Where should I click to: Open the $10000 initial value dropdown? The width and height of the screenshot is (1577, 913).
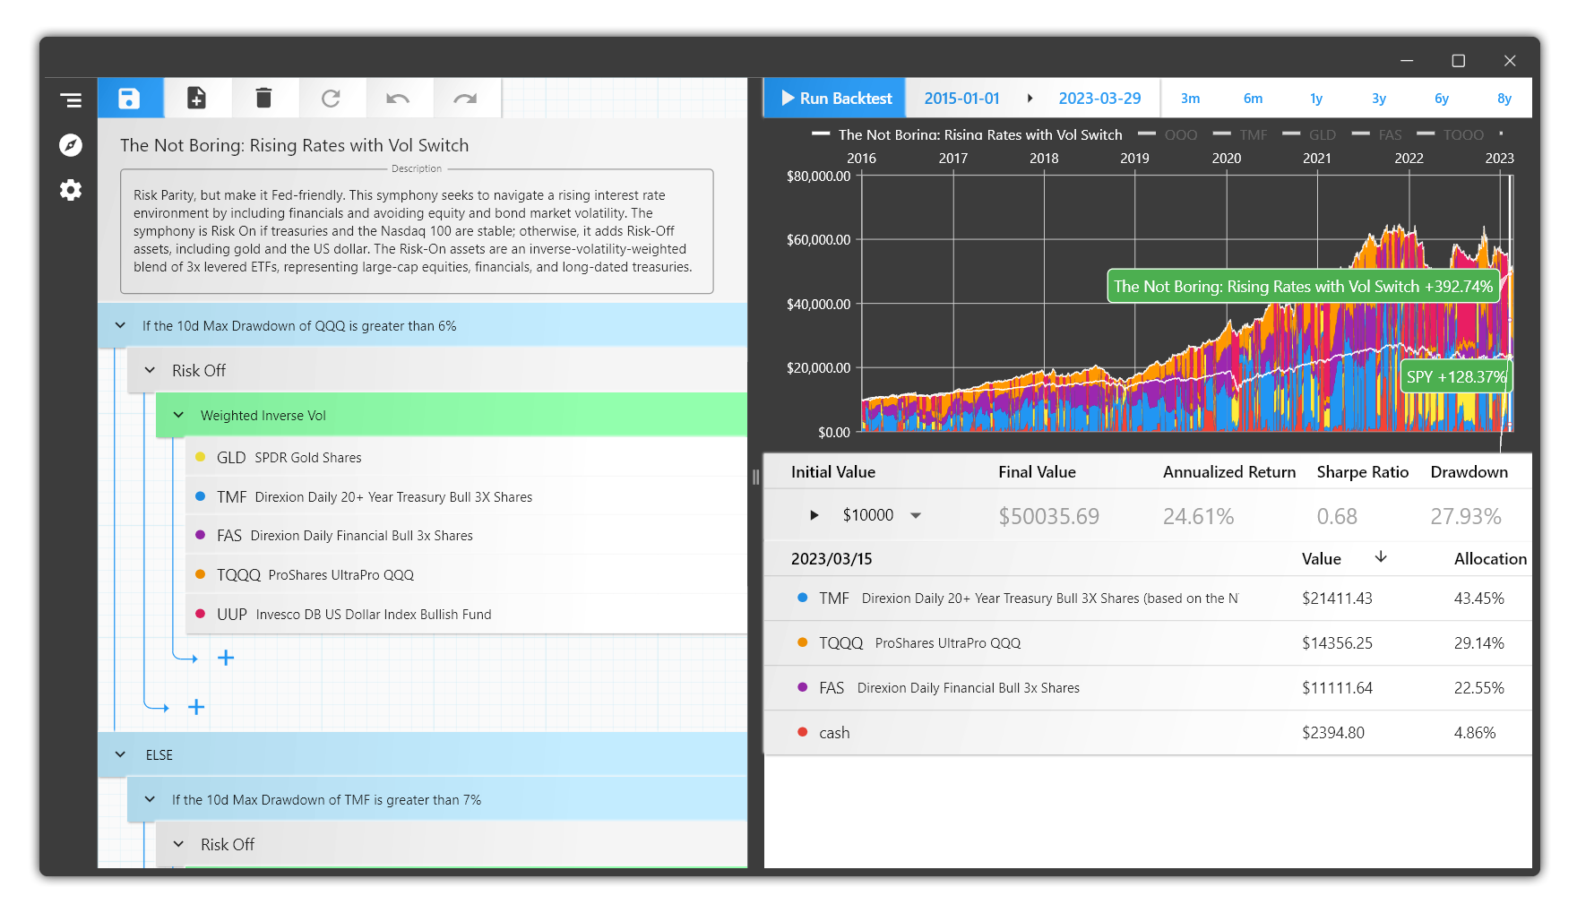click(916, 515)
